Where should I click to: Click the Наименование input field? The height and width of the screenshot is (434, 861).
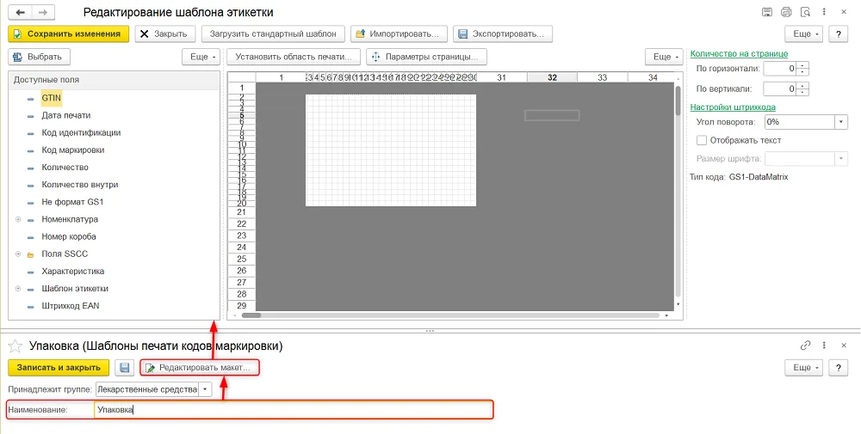pyautogui.click(x=294, y=409)
